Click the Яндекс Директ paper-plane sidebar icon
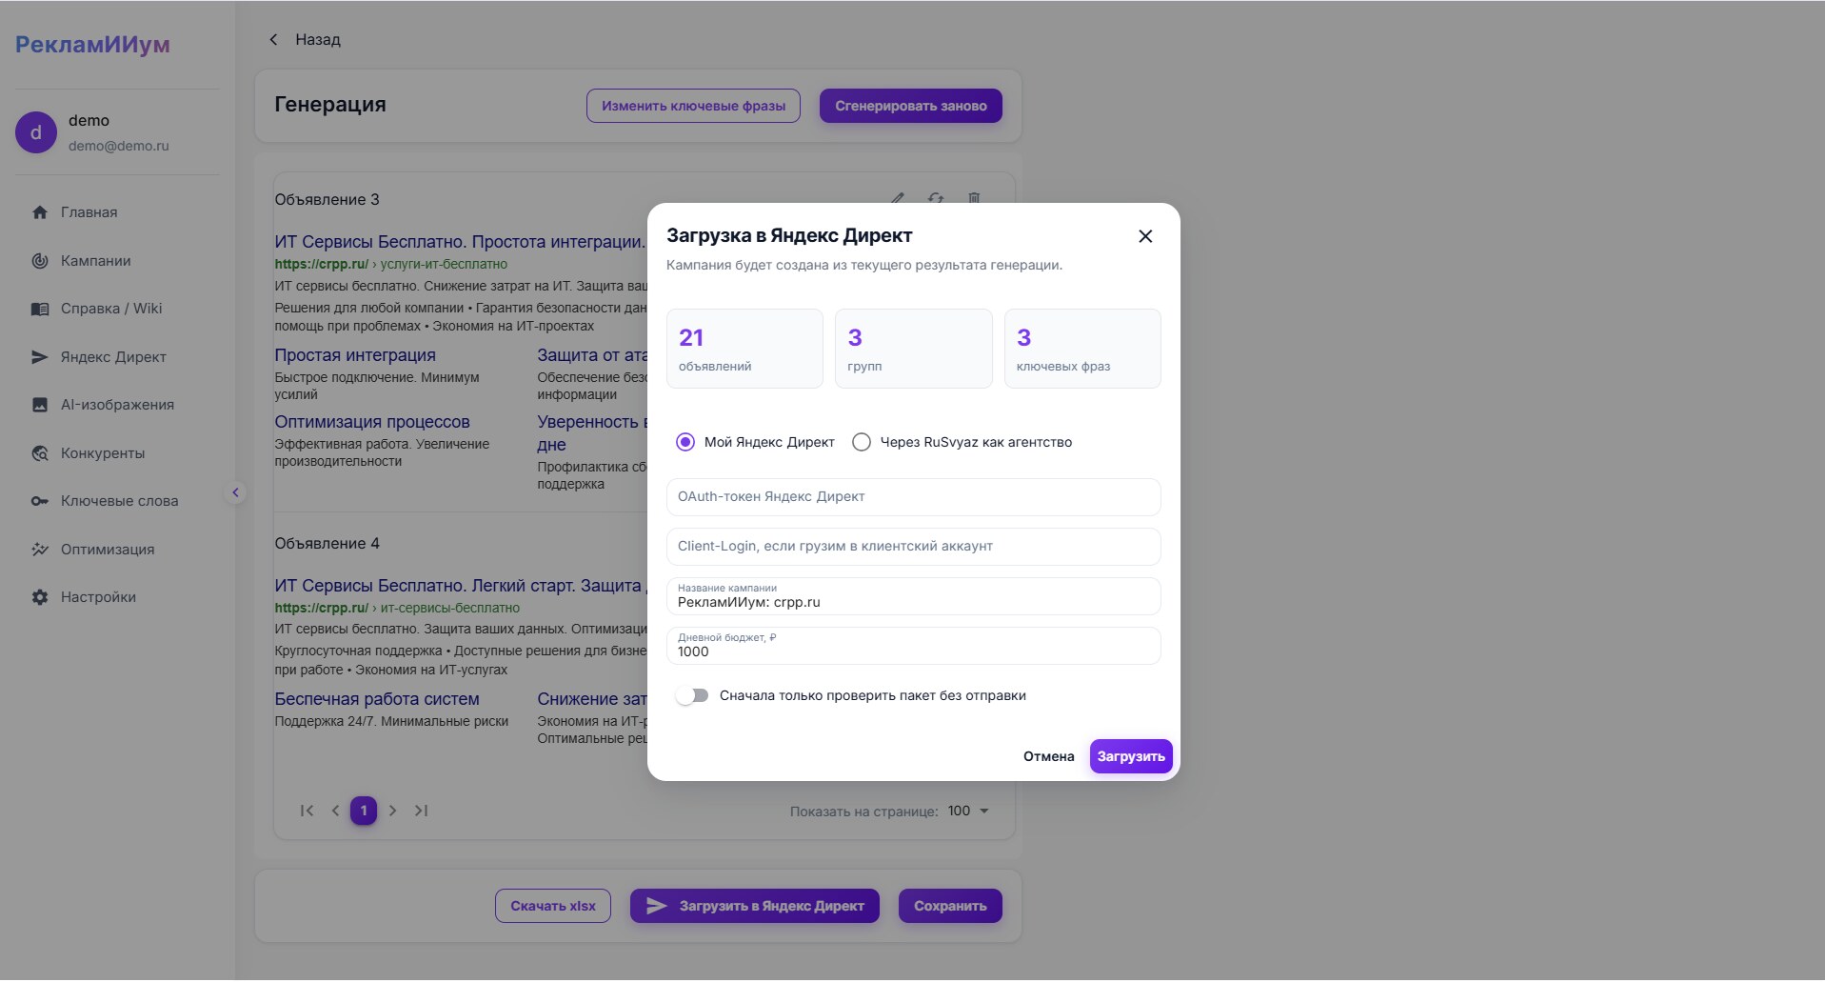Viewport: 1825px width, 982px height. [40, 357]
